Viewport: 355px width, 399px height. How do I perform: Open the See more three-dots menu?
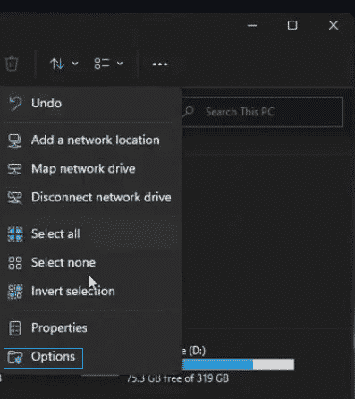pyautogui.click(x=160, y=64)
